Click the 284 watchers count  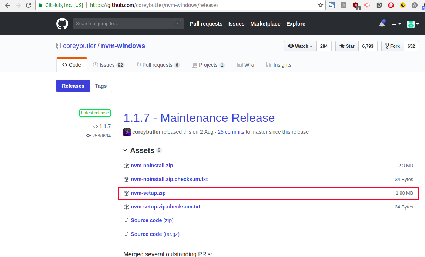(324, 46)
